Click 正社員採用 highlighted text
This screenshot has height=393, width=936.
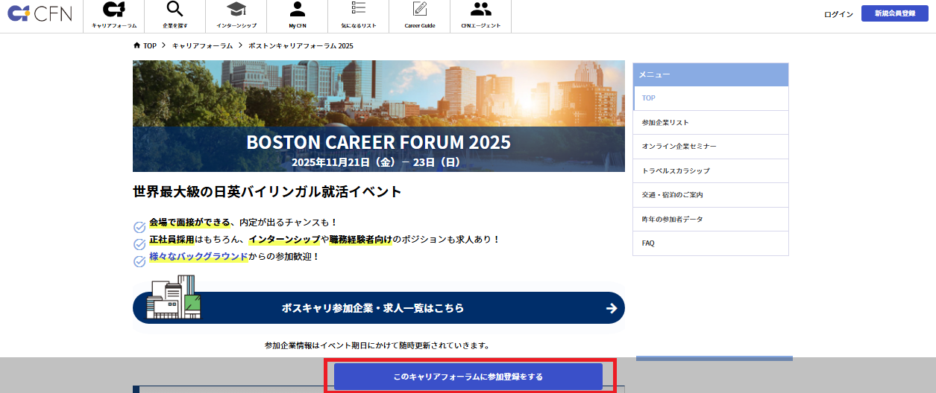[x=172, y=239]
